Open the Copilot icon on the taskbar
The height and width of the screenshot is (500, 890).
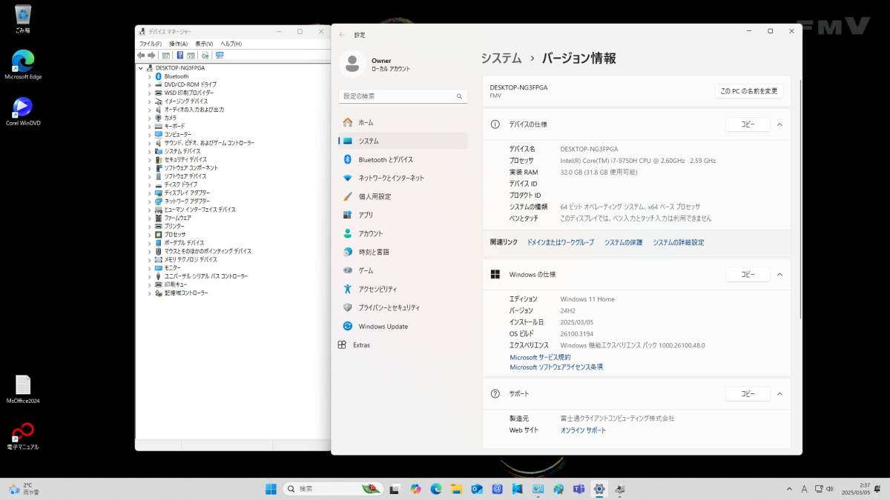[x=415, y=489]
